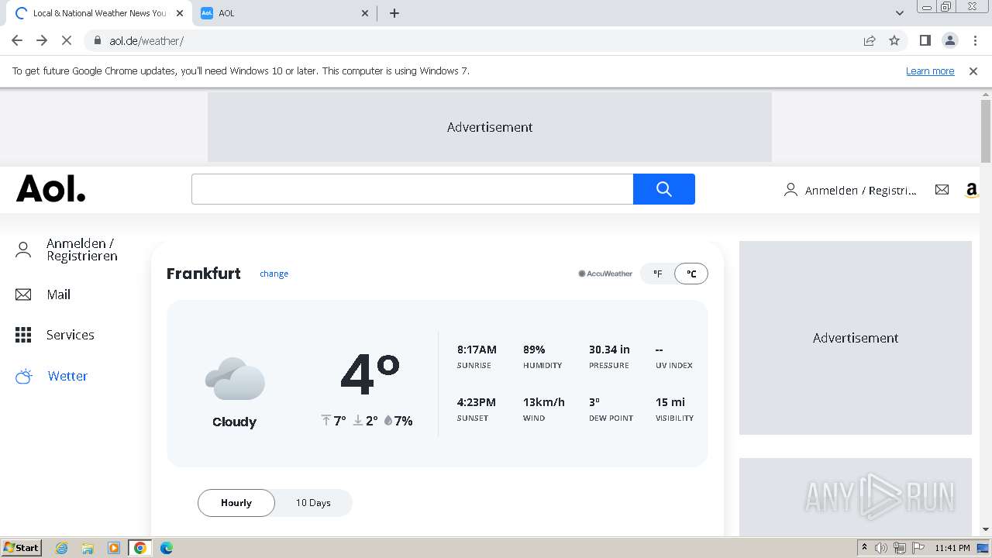Click the AccuWeather logo

[x=605, y=274]
